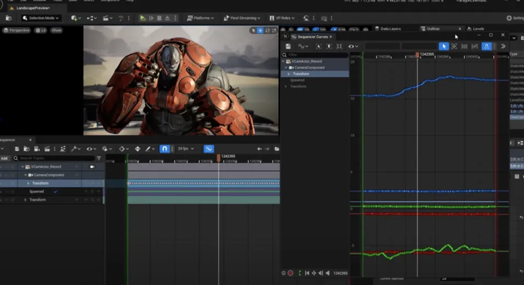
Task: Open the Selection Mode dropdown
Action: tap(41, 18)
